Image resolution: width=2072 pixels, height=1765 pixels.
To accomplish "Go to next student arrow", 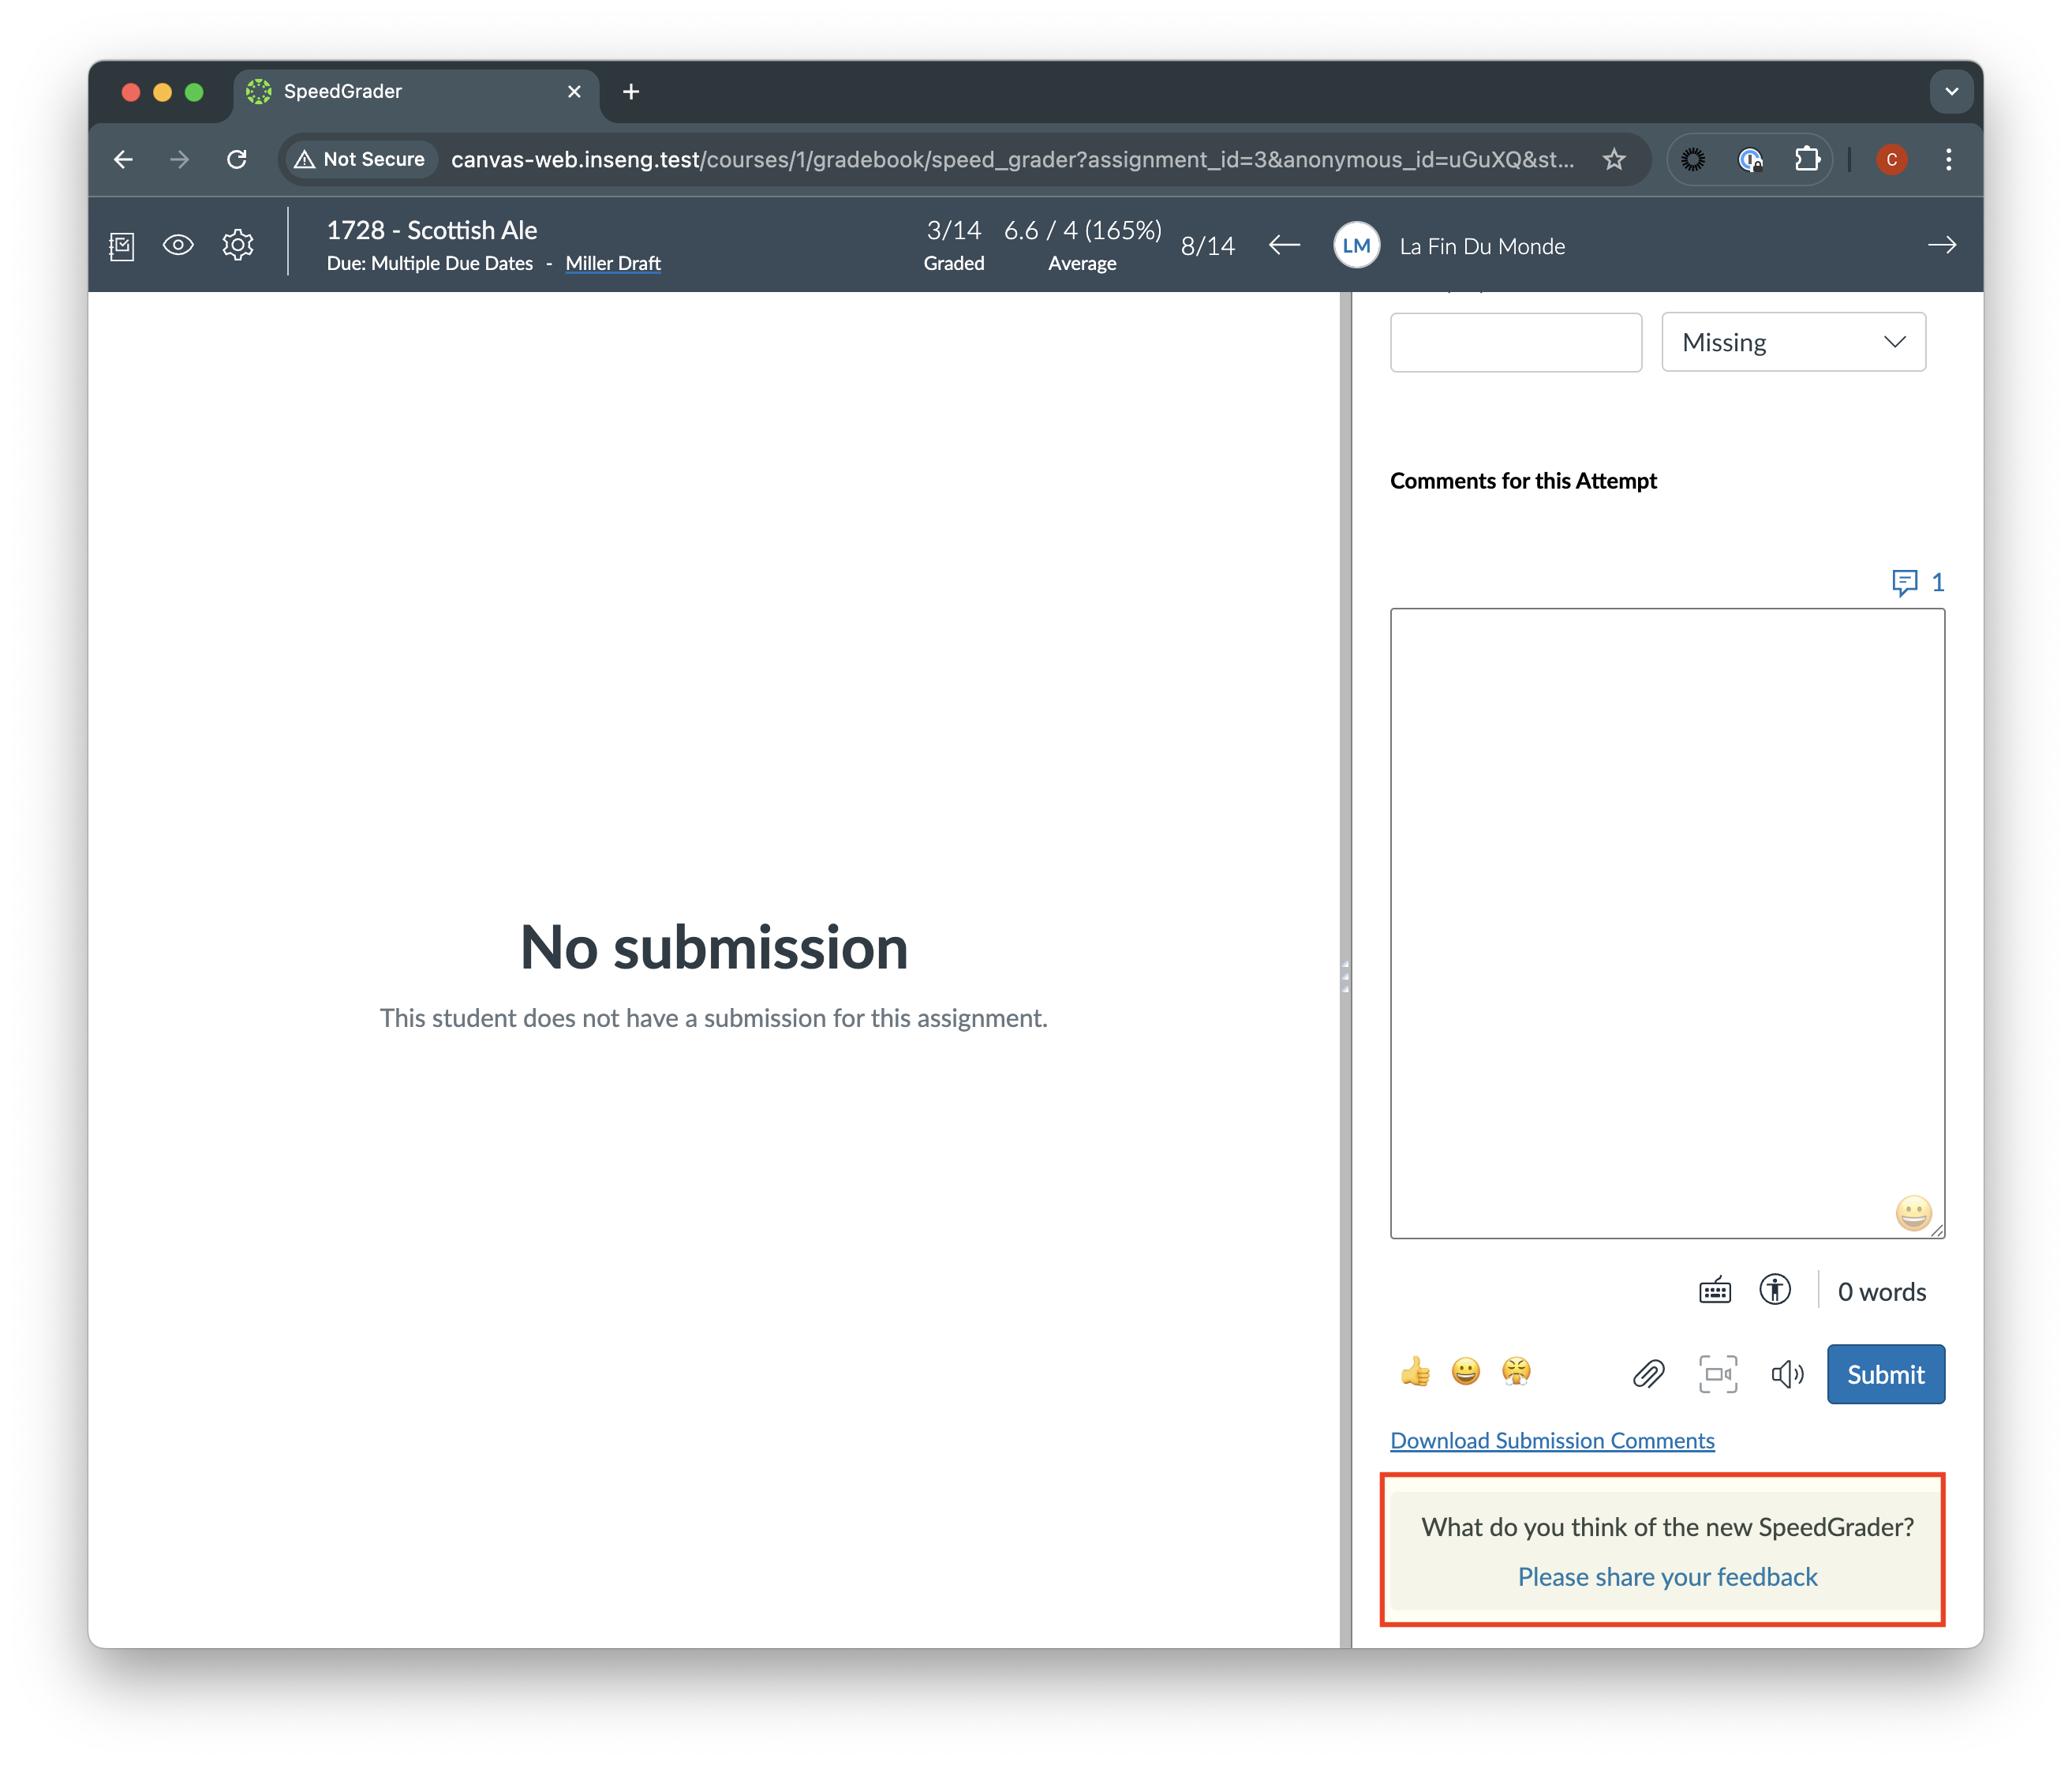I will tap(1941, 245).
